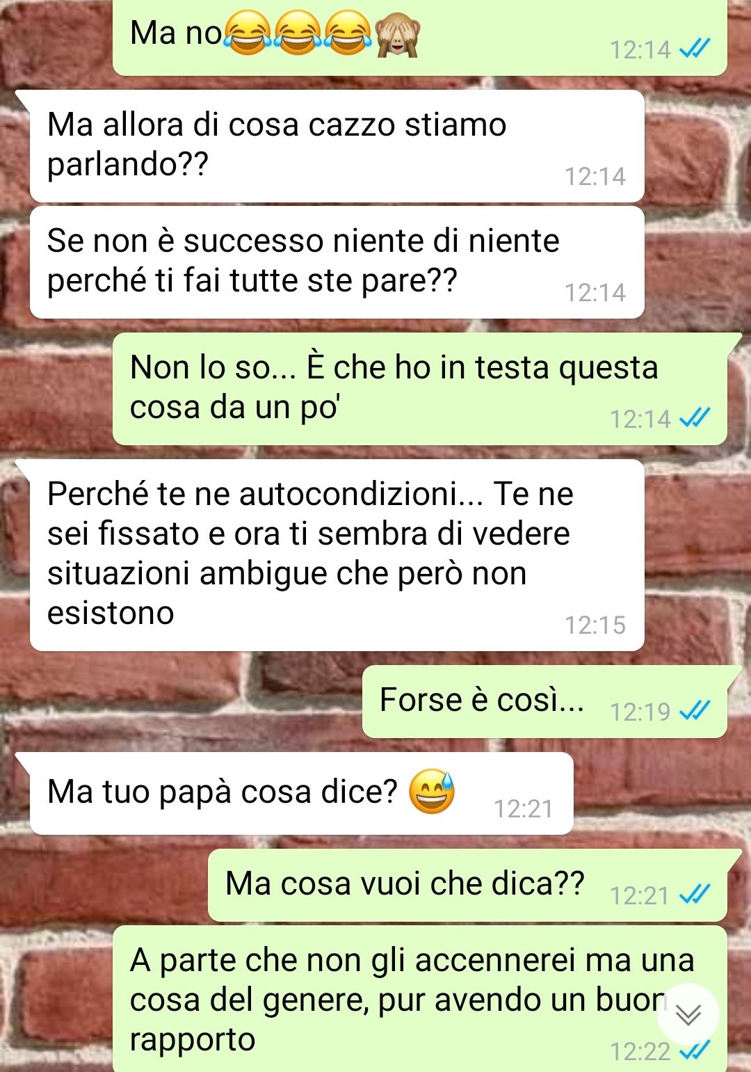Select the 'A parte che non gli accennerei' message
751x1072 pixels.
coord(420,999)
